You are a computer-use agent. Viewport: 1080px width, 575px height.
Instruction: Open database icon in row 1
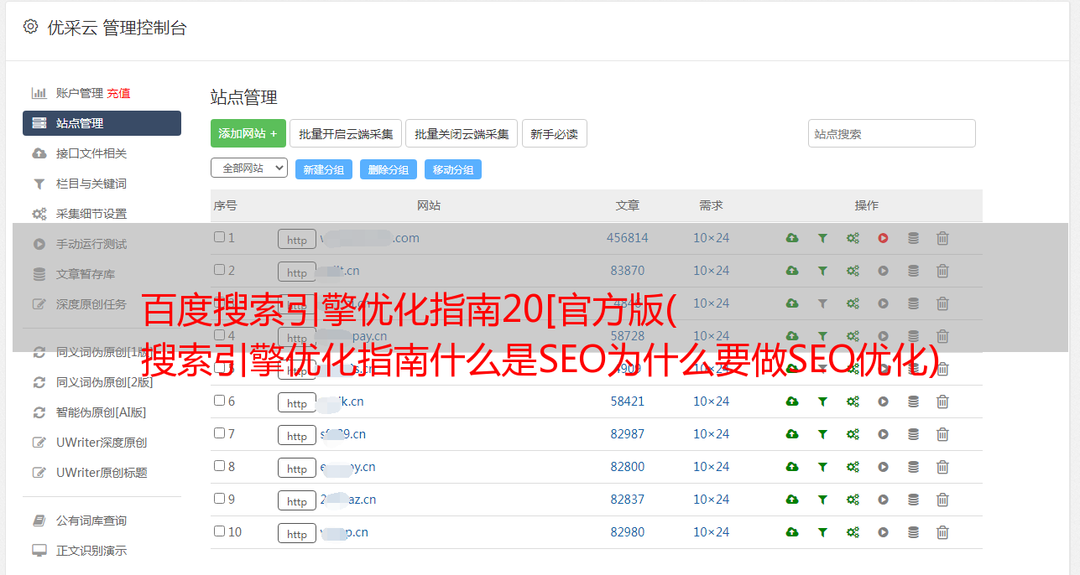[x=913, y=238]
